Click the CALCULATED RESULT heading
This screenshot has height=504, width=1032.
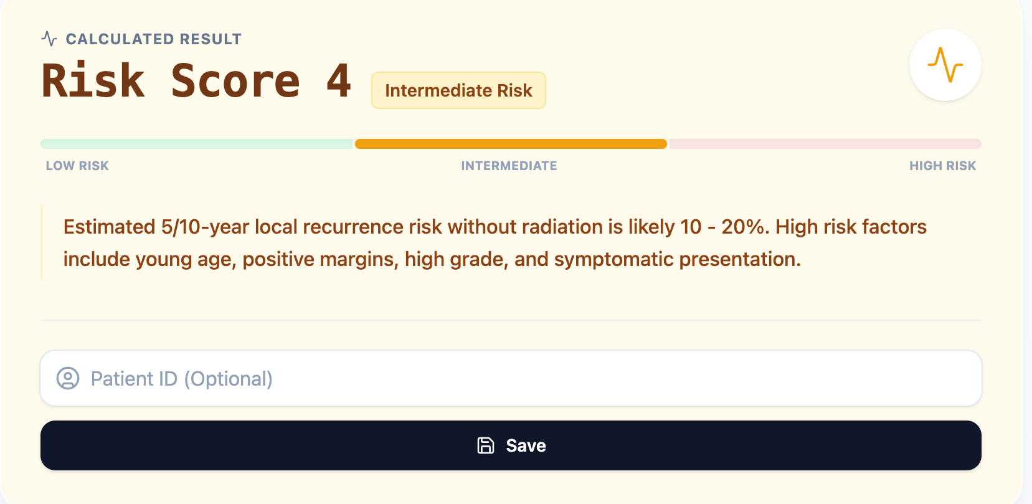click(x=153, y=38)
